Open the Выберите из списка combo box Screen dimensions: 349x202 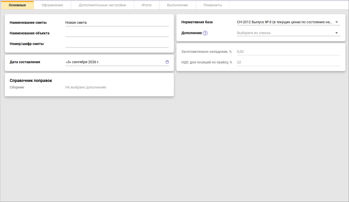pyautogui.click(x=289, y=33)
